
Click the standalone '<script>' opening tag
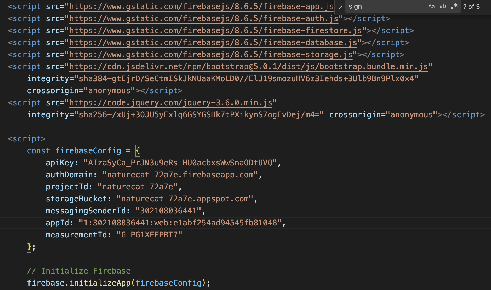click(x=27, y=139)
